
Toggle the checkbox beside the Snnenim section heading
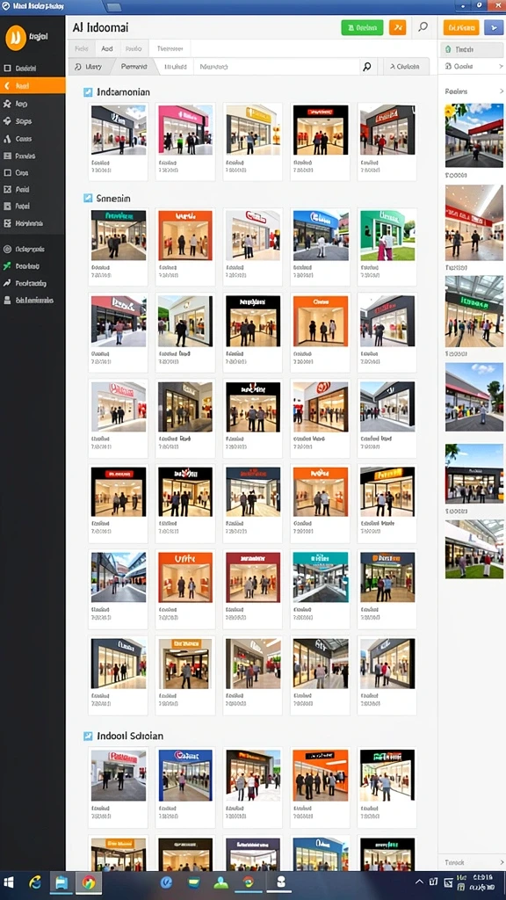coord(88,198)
